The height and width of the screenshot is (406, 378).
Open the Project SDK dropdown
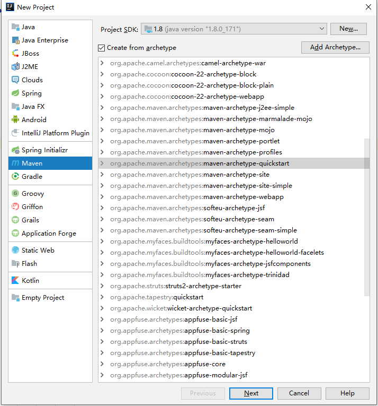pos(234,29)
